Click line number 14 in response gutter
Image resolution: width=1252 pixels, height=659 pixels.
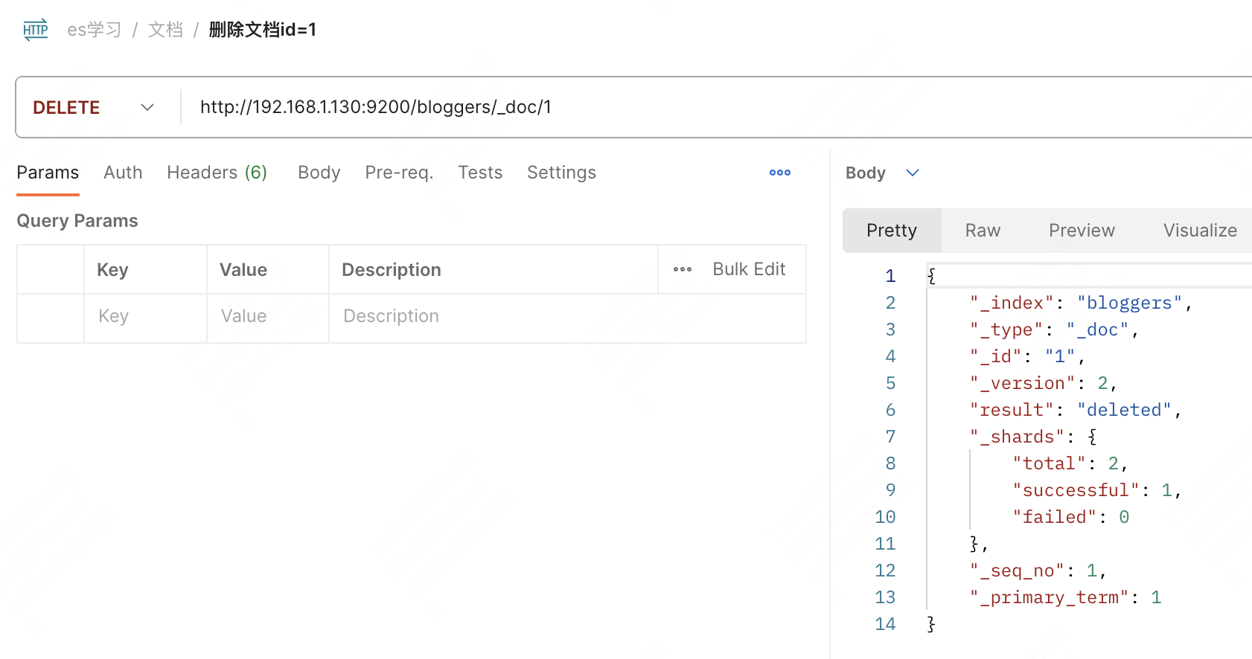point(885,624)
